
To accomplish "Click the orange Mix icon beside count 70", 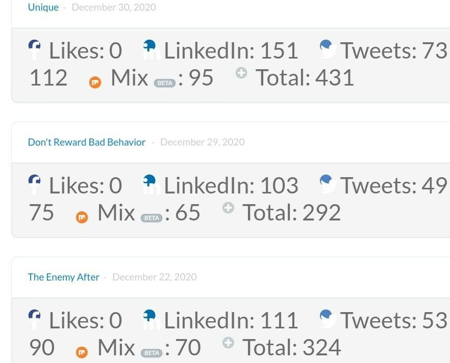I will [82, 352].
